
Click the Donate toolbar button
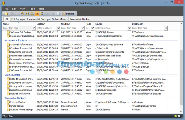68,14
